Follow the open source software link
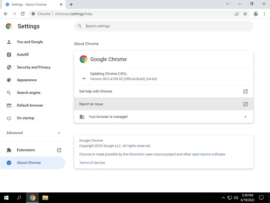The height and width of the screenshot is (203, 270). pos(208,154)
